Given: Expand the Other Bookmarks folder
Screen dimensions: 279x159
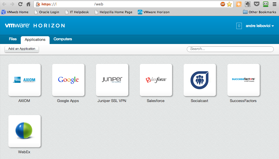Looking at the screenshot, I should 260,12.
